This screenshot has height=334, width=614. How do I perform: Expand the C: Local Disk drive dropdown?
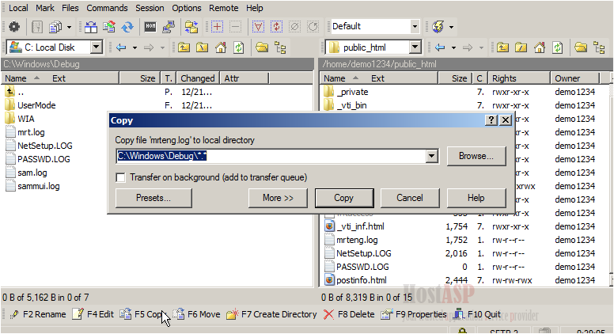coord(96,47)
